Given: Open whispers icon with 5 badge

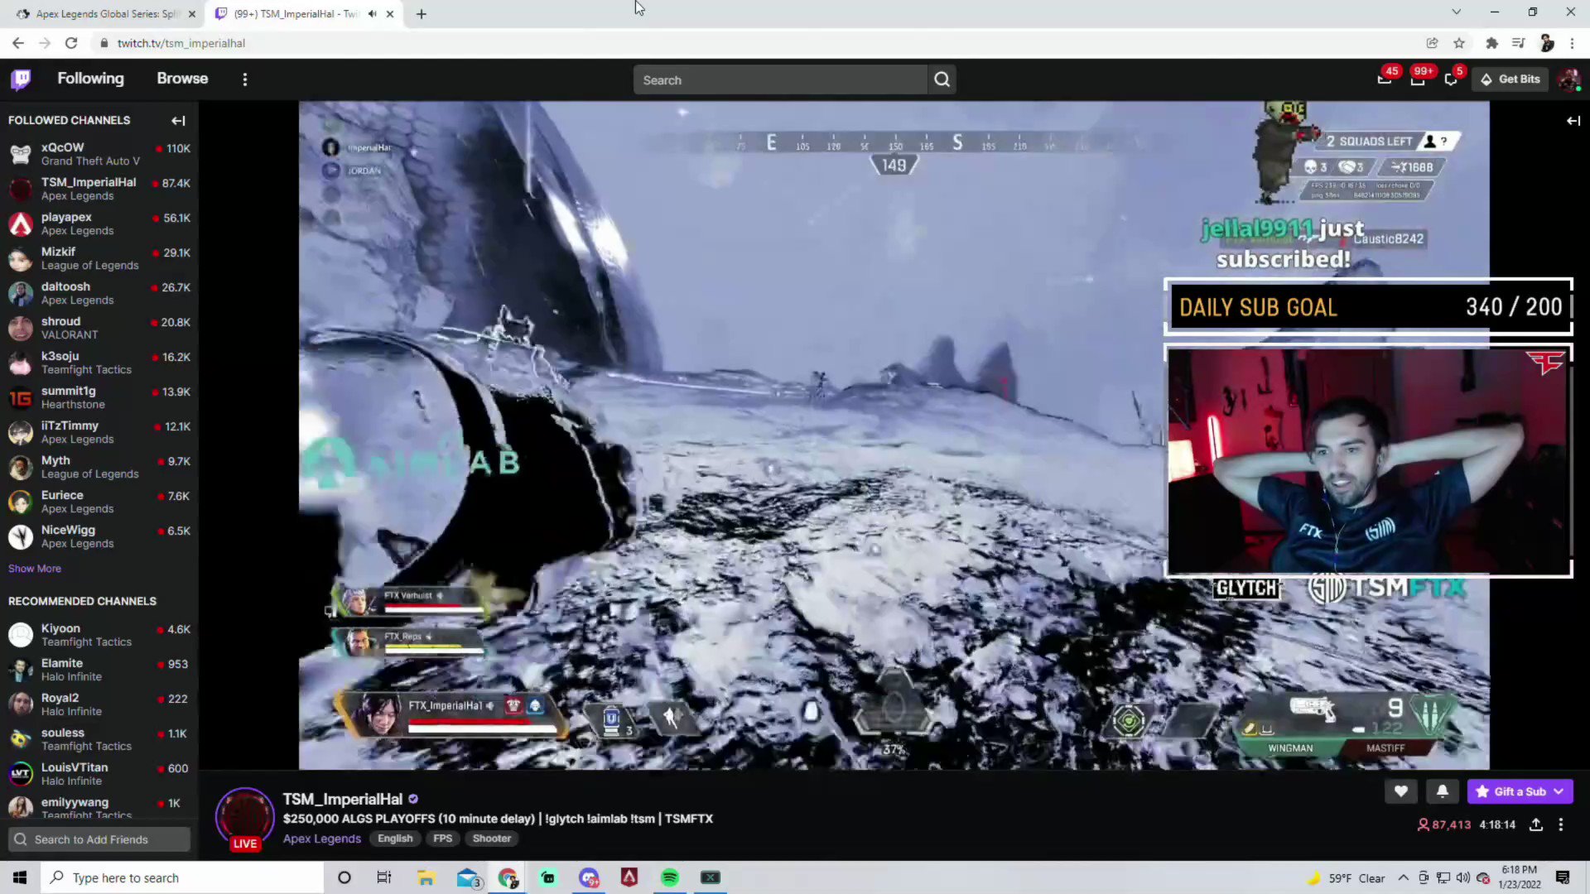Looking at the screenshot, I should pyautogui.click(x=1451, y=79).
